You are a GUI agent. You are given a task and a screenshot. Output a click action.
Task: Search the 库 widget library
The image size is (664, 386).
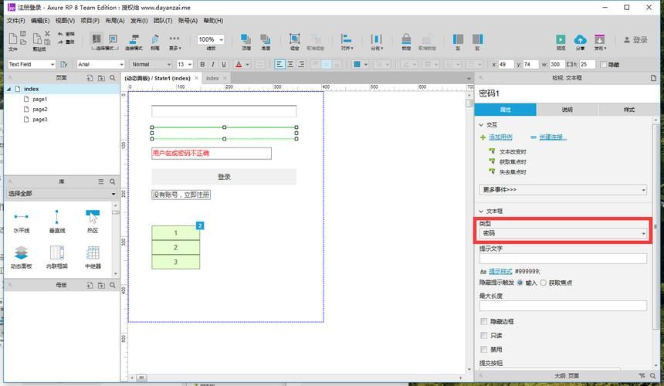113,181
